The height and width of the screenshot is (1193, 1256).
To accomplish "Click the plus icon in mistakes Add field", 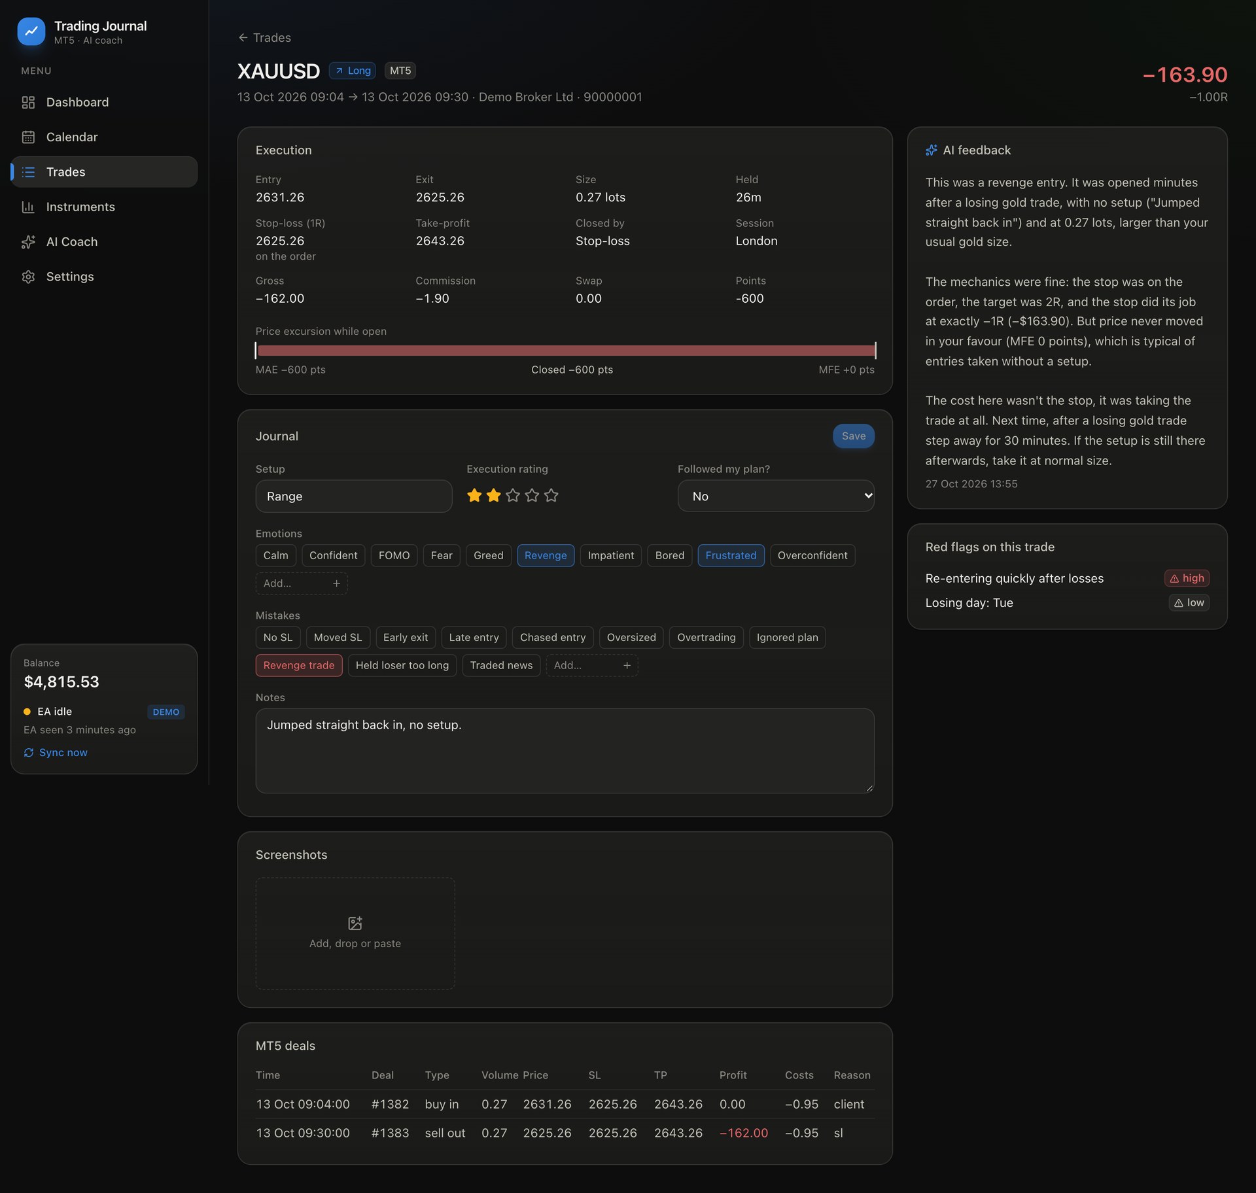I will [x=627, y=665].
